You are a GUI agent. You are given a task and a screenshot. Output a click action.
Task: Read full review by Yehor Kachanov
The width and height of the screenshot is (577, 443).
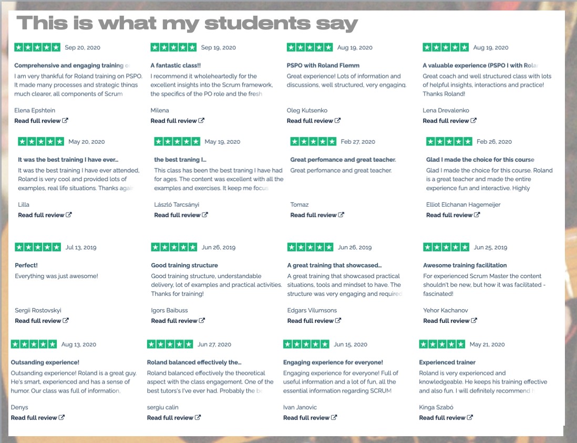coord(450,321)
